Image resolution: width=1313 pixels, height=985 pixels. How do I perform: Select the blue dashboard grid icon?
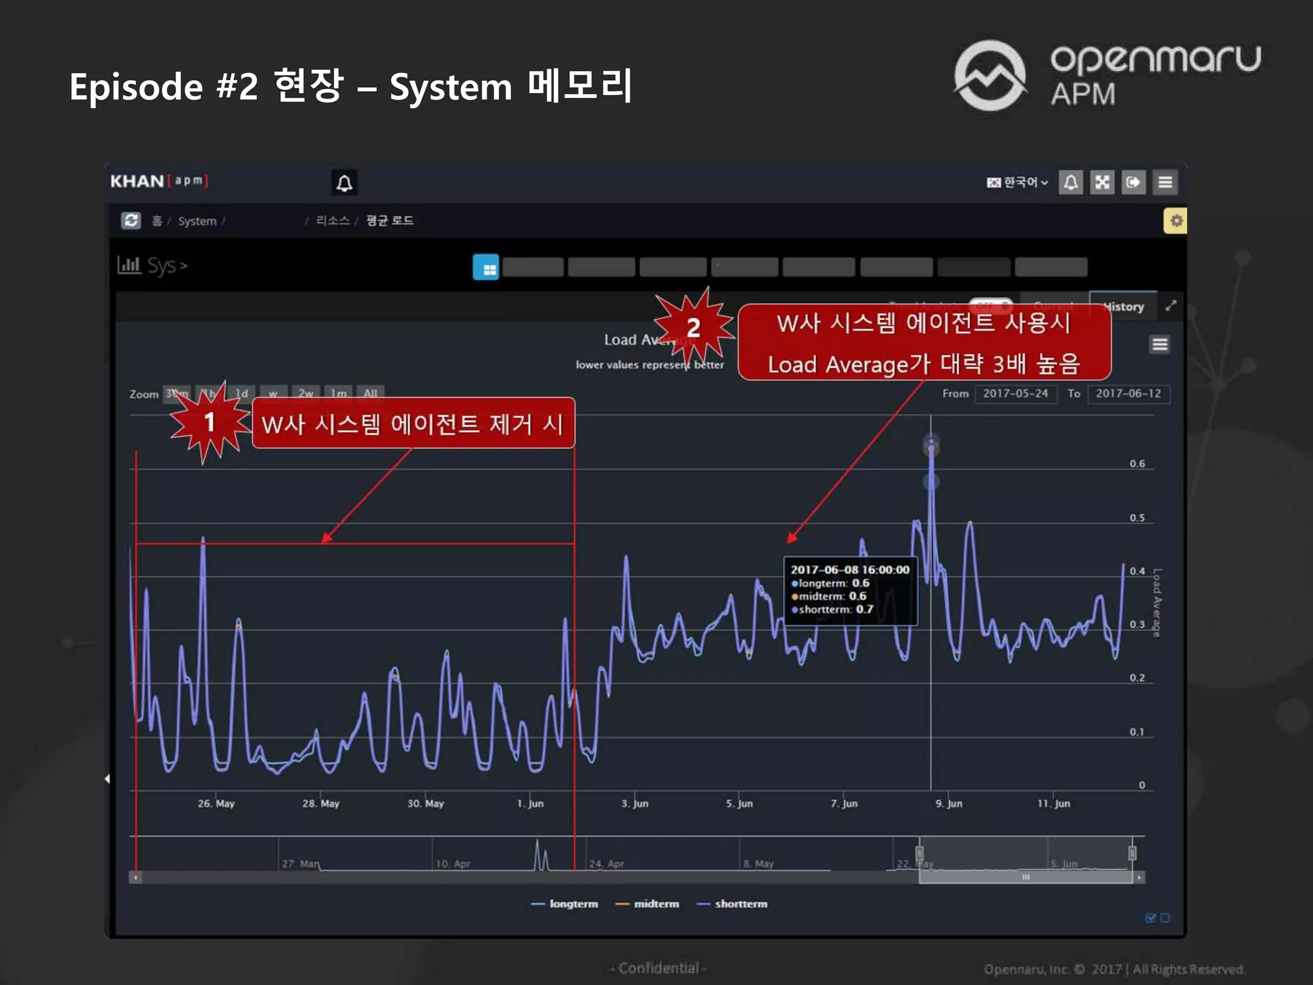click(486, 267)
